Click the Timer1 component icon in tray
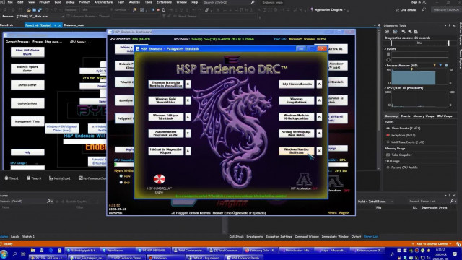The image size is (462, 260). tap(6, 178)
